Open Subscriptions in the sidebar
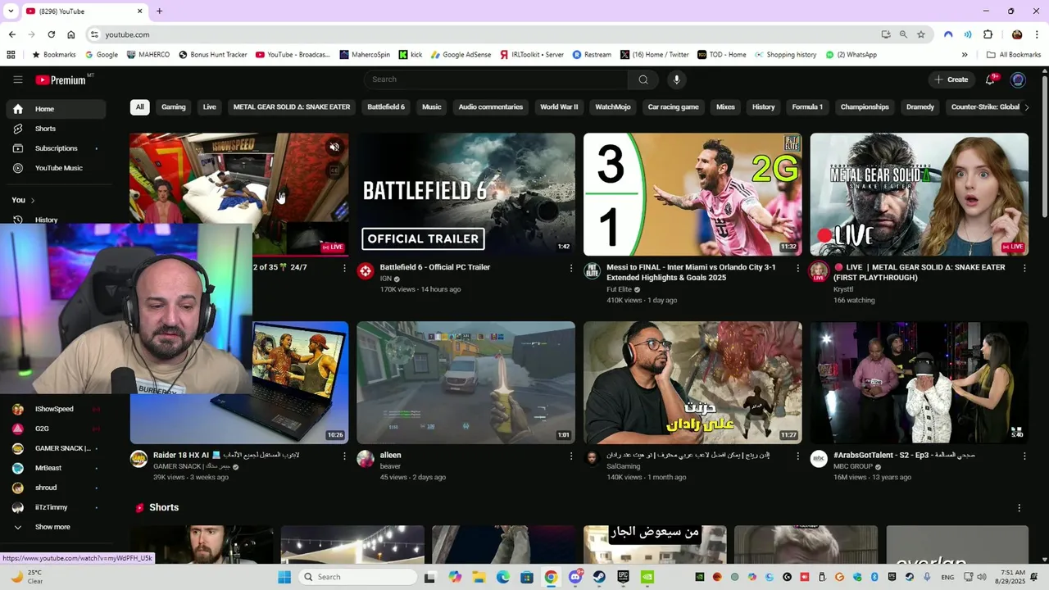The width and height of the screenshot is (1049, 590). (56, 148)
